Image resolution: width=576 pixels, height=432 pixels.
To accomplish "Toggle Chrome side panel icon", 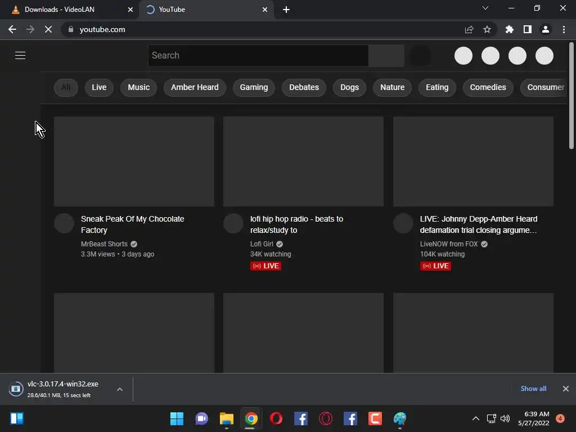I will 527,29.
